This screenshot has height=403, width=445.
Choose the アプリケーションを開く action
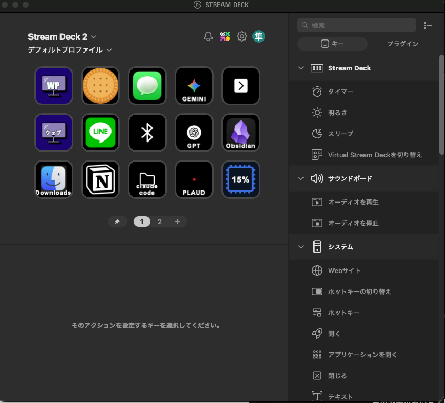pyautogui.click(x=364, y=355)
